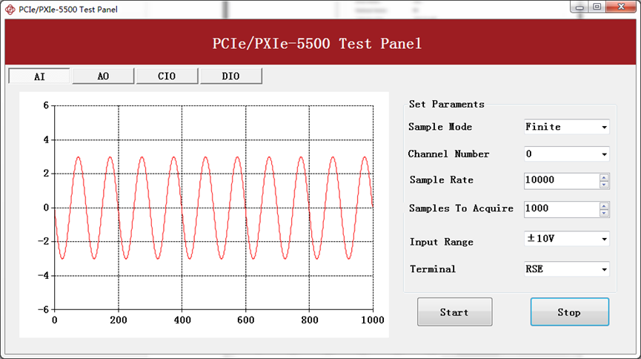641x359 pixels.
Task: Click the 'Sample Rate' label
Action: [442, 180]
